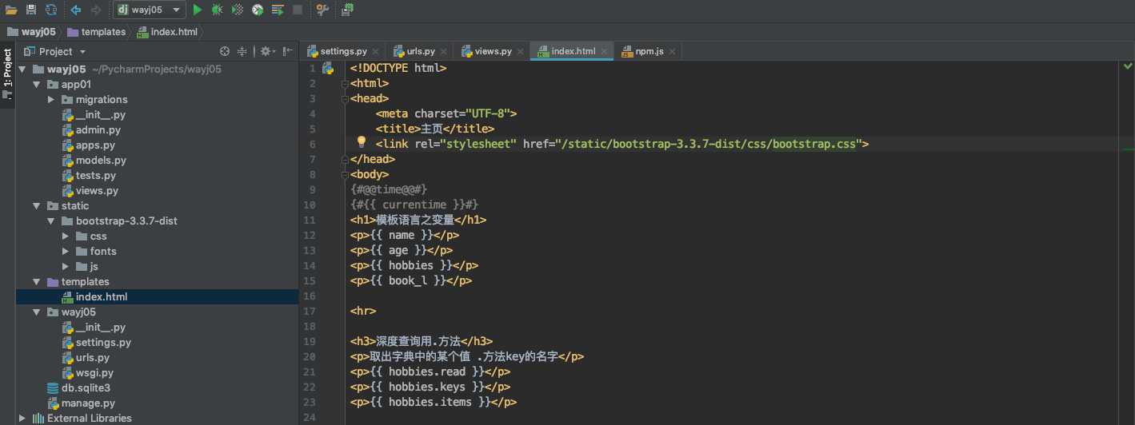Close the index.html tab
The image size is (1135, 425).
click(x=605, y=52)
